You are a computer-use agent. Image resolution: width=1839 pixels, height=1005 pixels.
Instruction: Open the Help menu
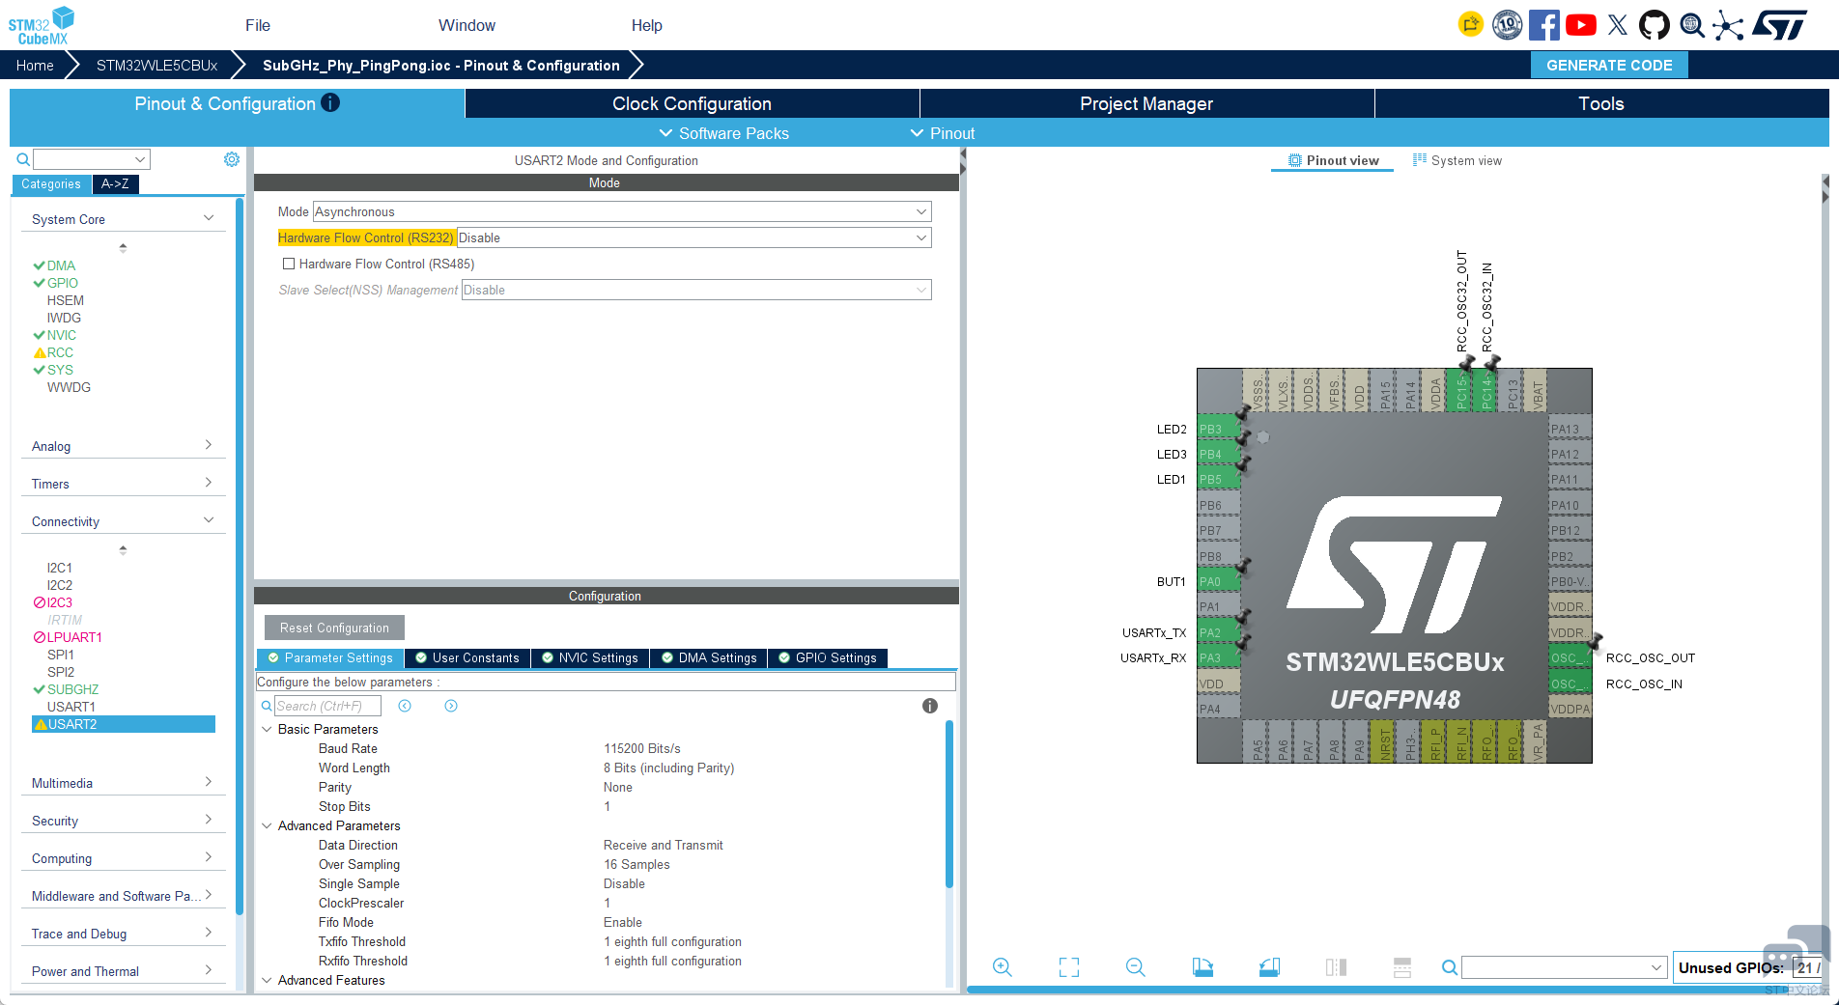647,25
